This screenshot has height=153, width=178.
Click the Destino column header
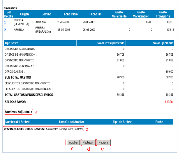[46, 14]
